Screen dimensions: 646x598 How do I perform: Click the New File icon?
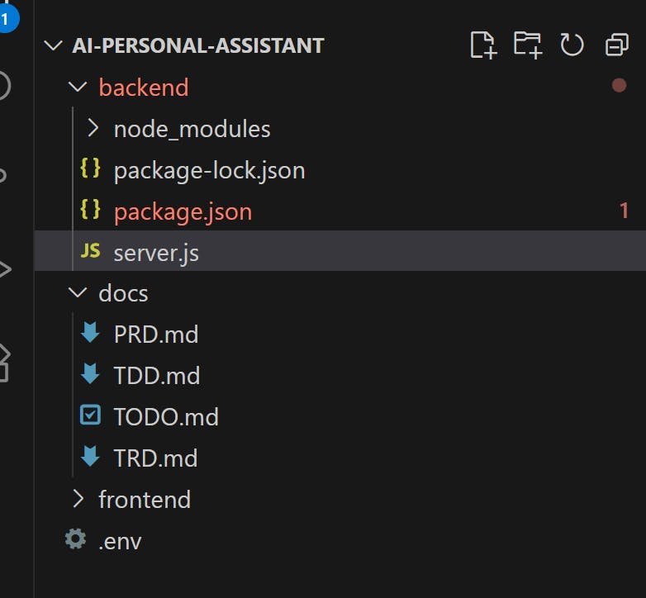click(x=484, y=45)
